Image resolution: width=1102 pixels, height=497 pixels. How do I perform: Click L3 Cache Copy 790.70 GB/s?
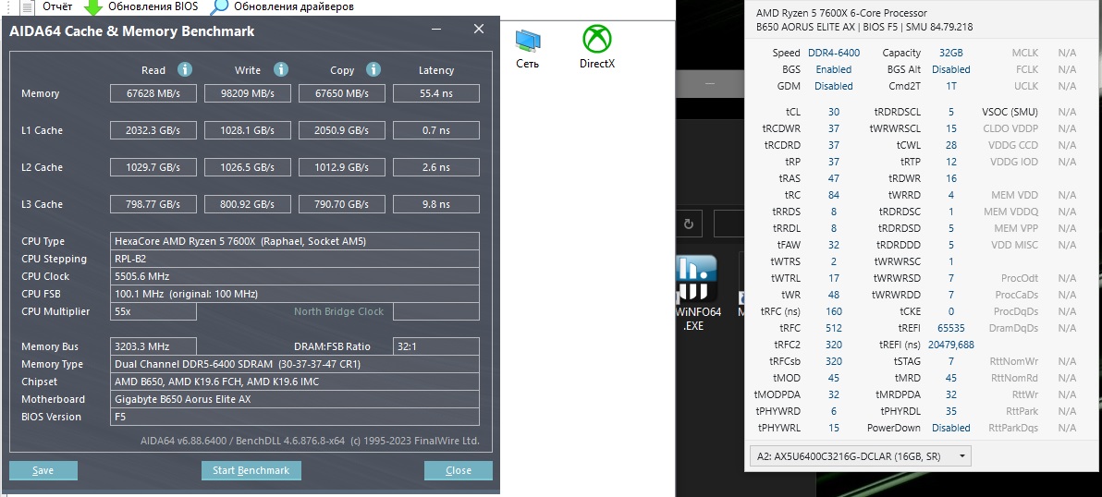[341, 204]
